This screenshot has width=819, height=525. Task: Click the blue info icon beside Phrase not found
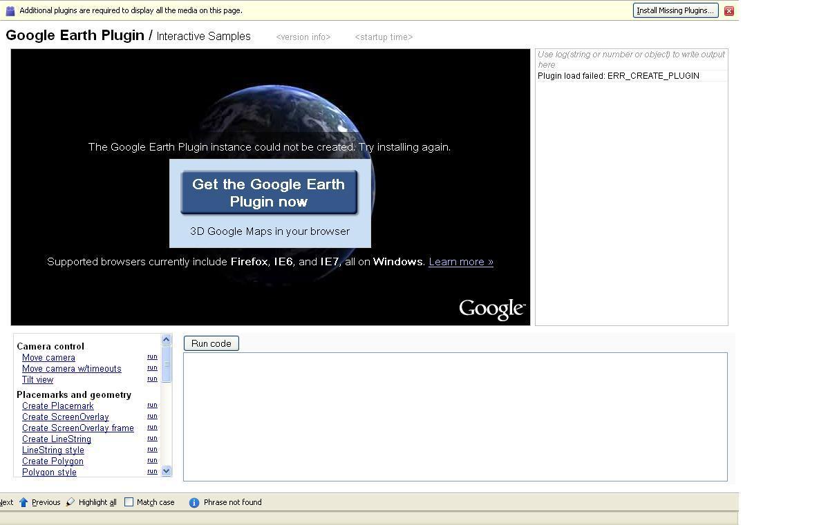click(194, 502)
